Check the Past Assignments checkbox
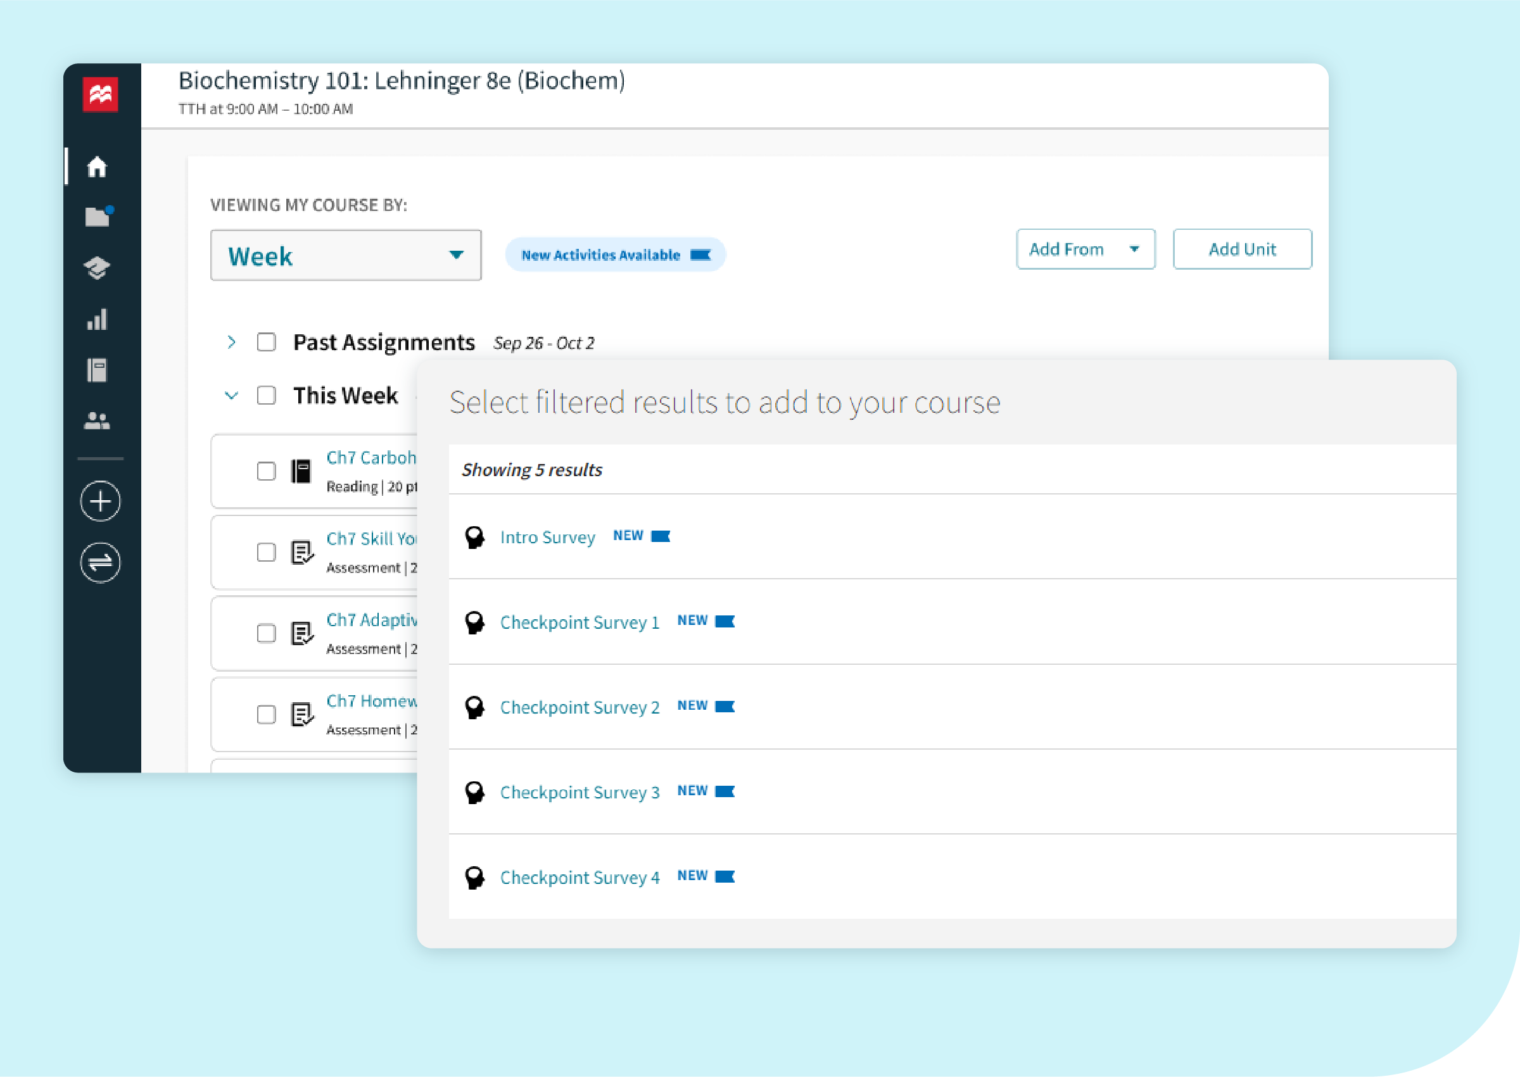Viewport: 1520px width, 1077px height. coord(266,342)
